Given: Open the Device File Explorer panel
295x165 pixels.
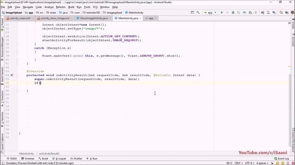Looking at the screenshot, I should pyautogui.click(x=293, y=140).
